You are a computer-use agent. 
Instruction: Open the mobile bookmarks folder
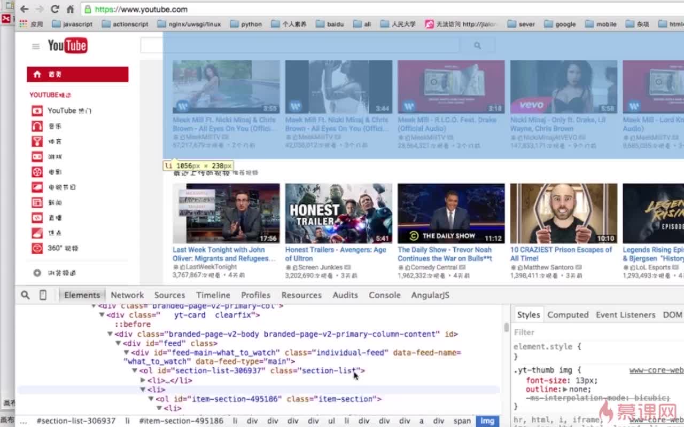coord(601,24)
